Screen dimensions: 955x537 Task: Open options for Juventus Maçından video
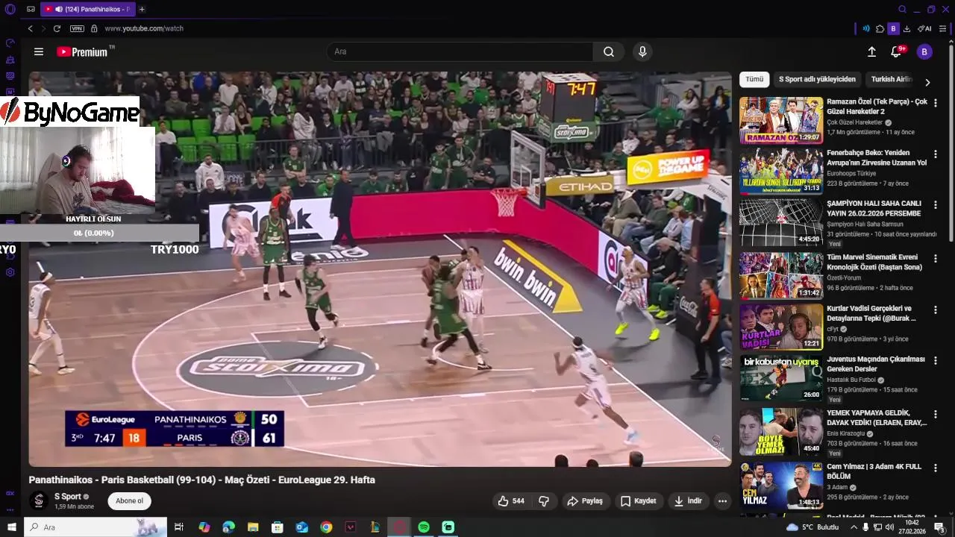pos(935,360)
